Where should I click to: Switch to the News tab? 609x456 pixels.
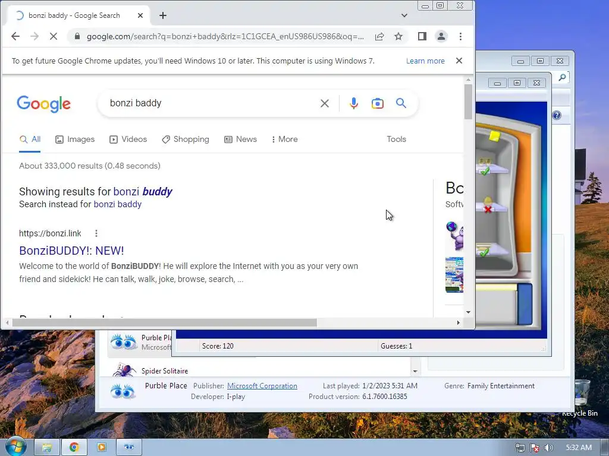coord(240,139)
